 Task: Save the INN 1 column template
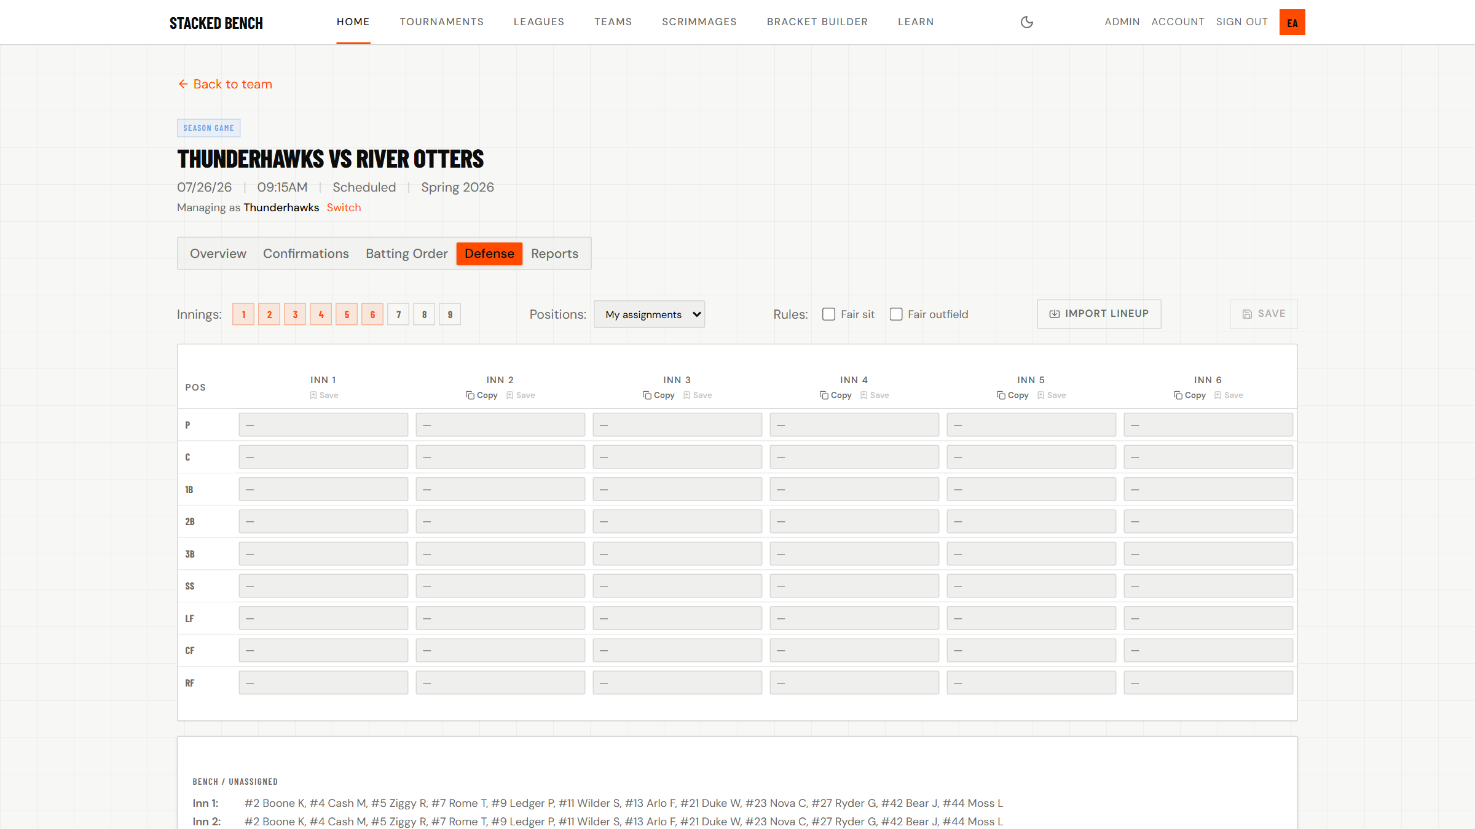pyautogui.click(x=324, y=395)
